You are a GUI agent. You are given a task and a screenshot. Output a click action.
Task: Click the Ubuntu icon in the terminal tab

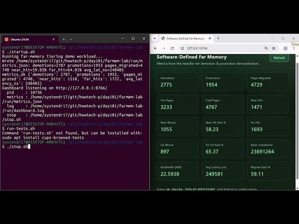7,39
